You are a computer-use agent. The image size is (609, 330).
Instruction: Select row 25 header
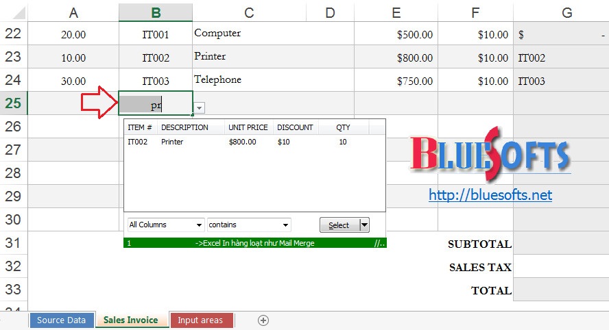(x=13, y=103)
